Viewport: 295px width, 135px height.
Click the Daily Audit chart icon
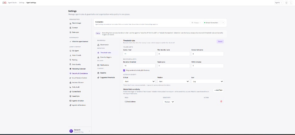coord(70,87)
